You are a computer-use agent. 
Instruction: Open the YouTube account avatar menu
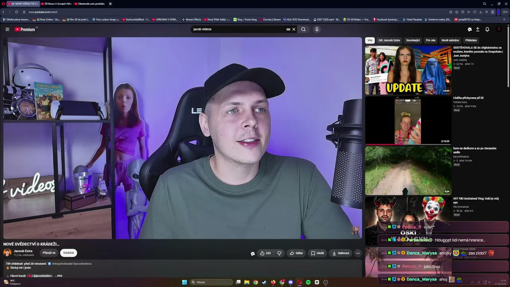[499, 29]
